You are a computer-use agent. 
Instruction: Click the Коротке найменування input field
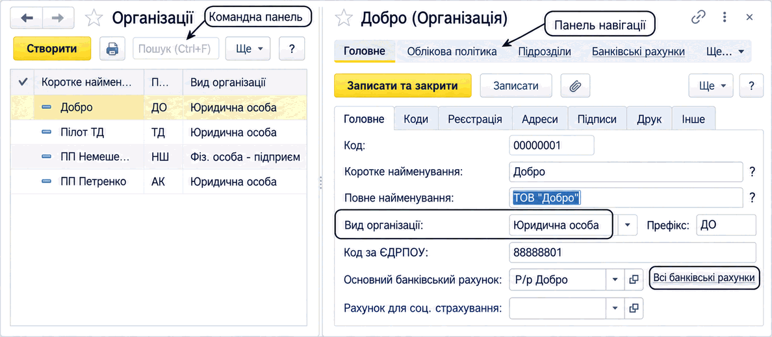(x=626, y=172)
